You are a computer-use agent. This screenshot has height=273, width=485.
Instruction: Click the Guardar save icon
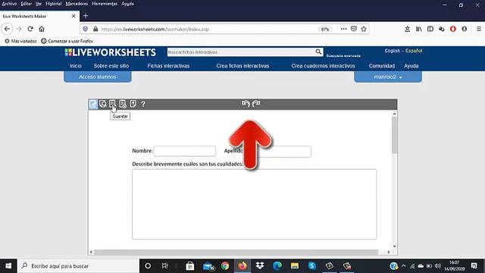pyautogui.click(x=112, y=104)
